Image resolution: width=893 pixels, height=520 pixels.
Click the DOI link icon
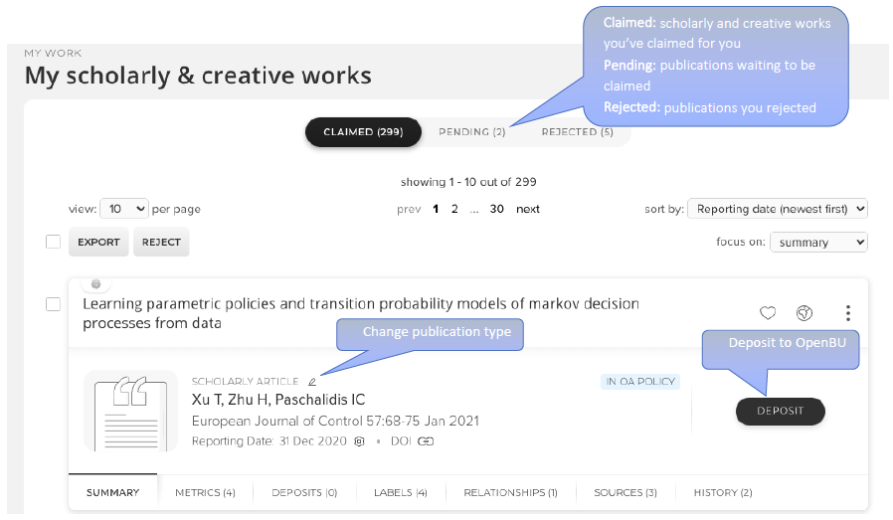point(427,440)
